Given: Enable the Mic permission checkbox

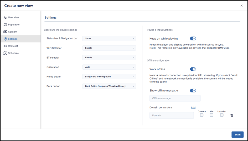Looking at the screenshot, I should click(x=211, y=115).
